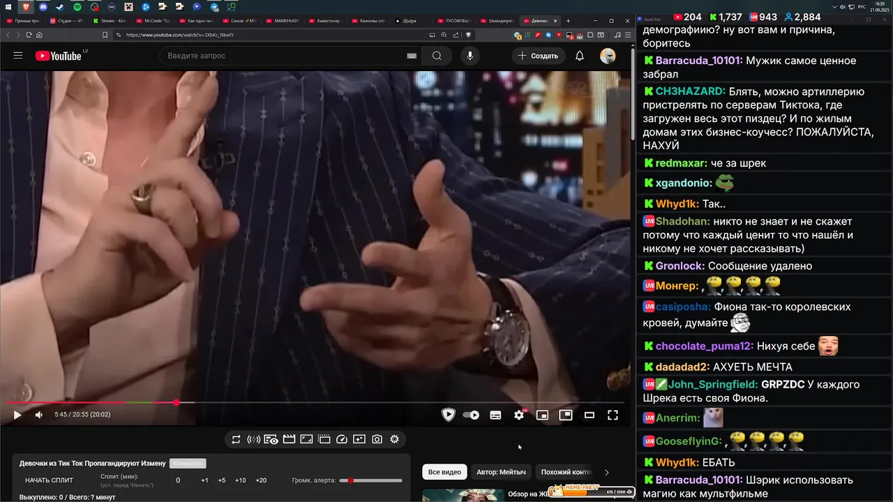Select the Автор: Мейтыч chip
893x502 pixels.
pyautogui.click(x=501, y=472)
